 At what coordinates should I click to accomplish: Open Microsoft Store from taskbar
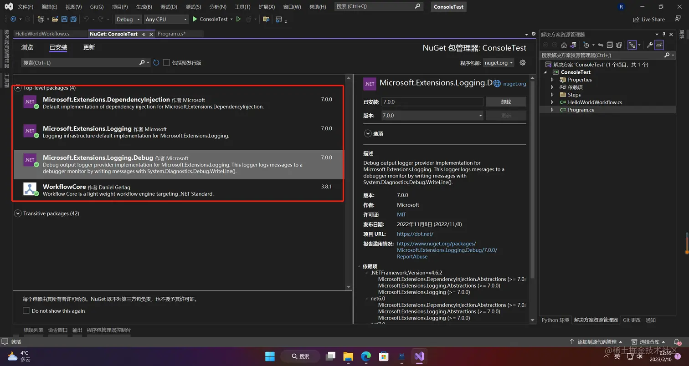coord(384,356)
